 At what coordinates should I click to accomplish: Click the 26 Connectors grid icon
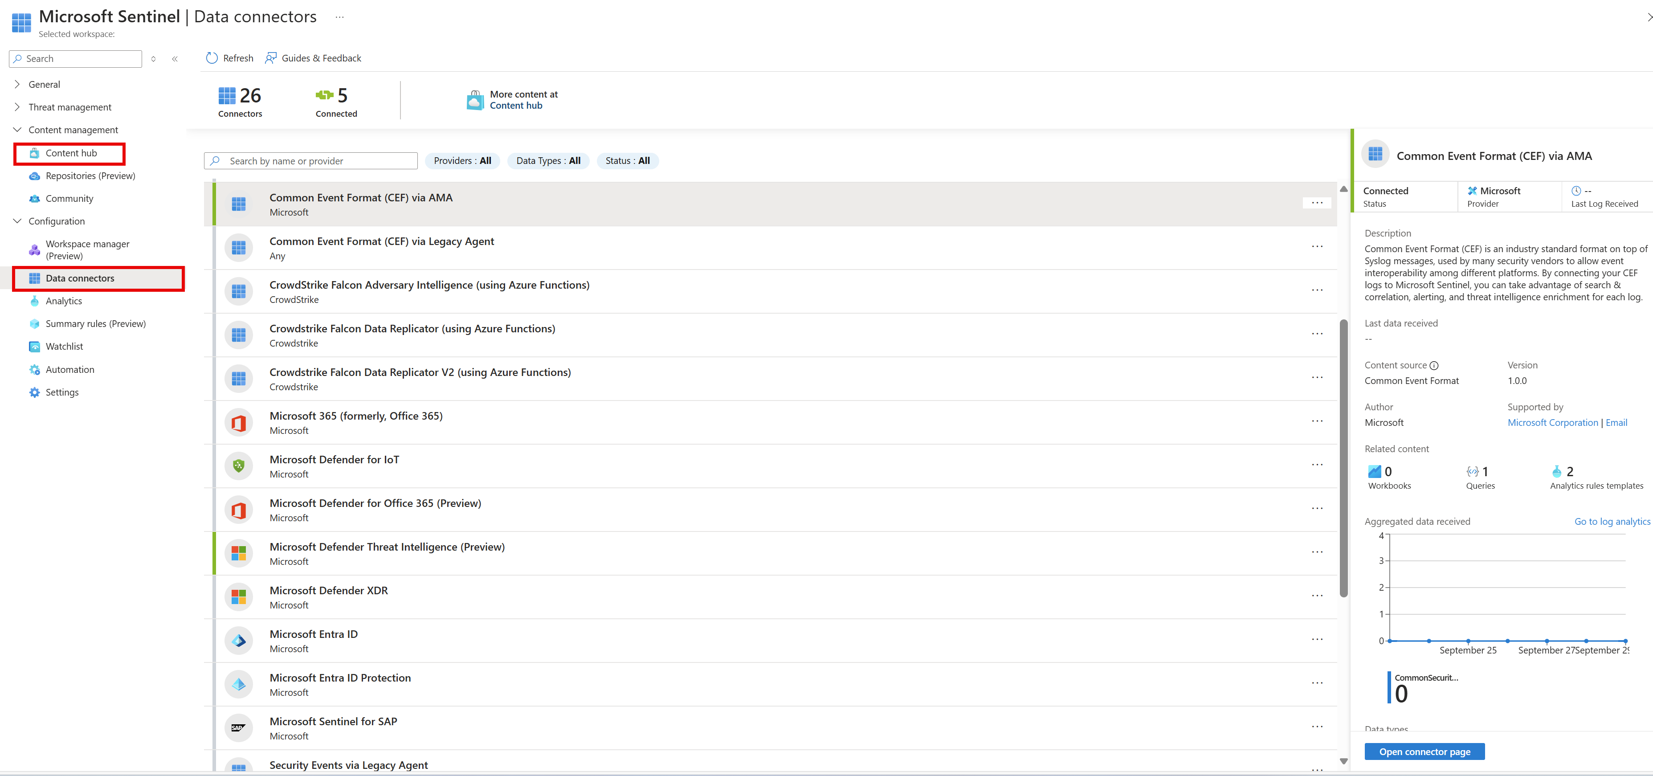(x=227, y=96)
